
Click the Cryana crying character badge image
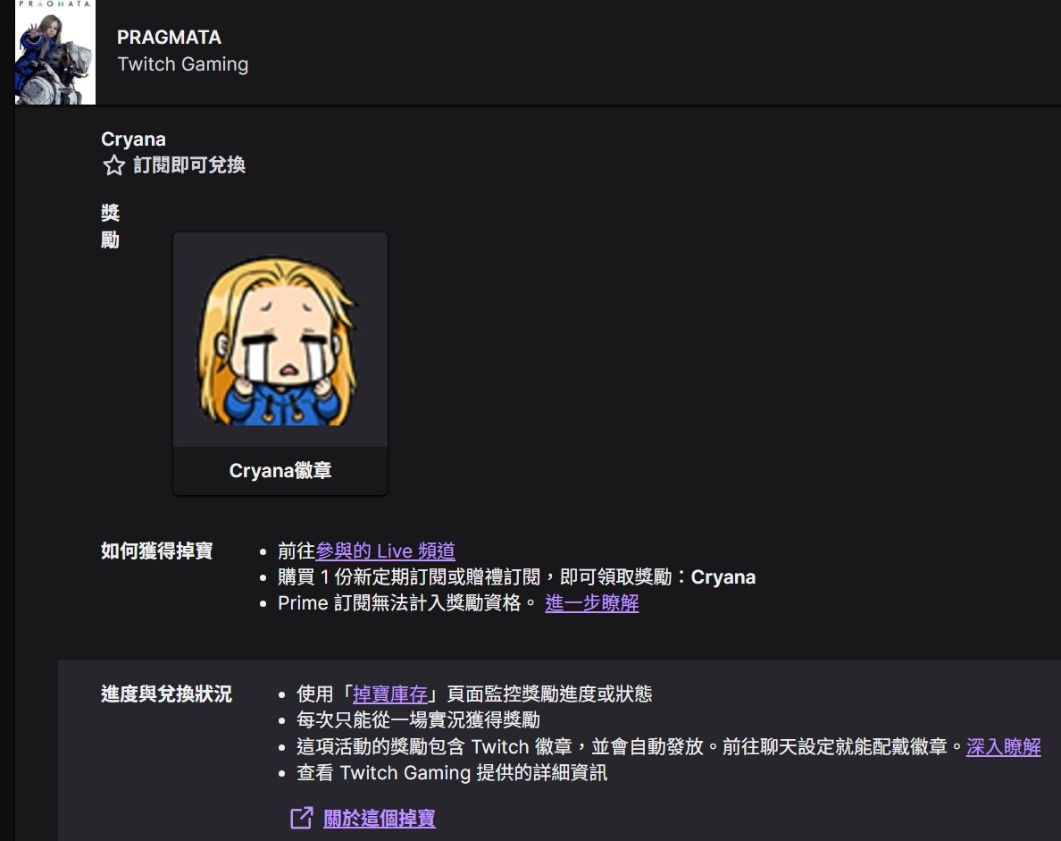(280, 339)
